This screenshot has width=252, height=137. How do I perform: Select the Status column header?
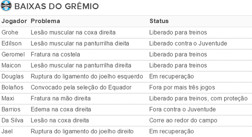[159, 21]
